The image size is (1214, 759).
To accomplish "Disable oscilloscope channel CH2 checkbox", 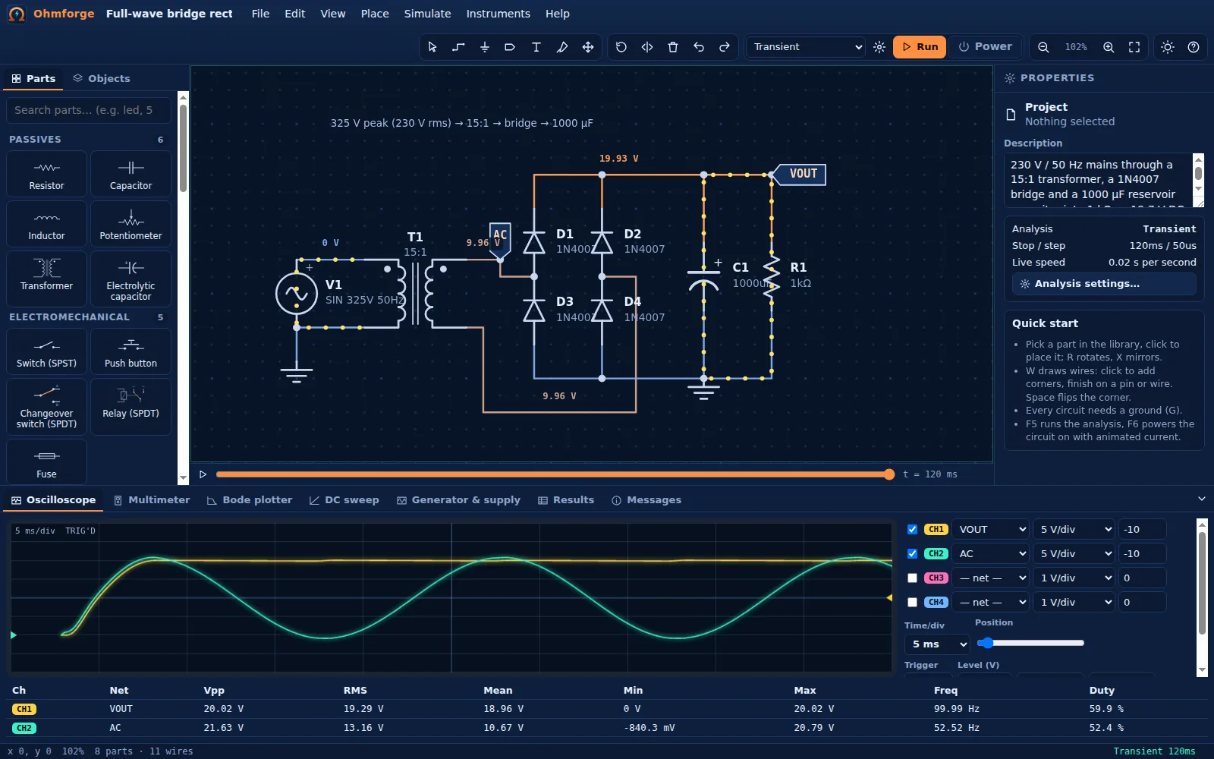I will [x=912, y=554].
